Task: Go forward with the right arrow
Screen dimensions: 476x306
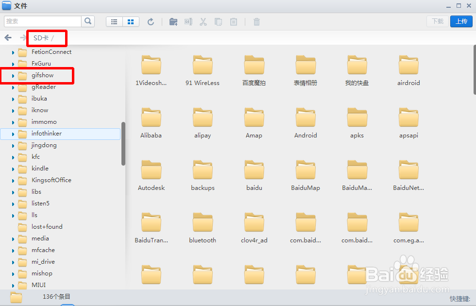Action: [x=23, y=38]
